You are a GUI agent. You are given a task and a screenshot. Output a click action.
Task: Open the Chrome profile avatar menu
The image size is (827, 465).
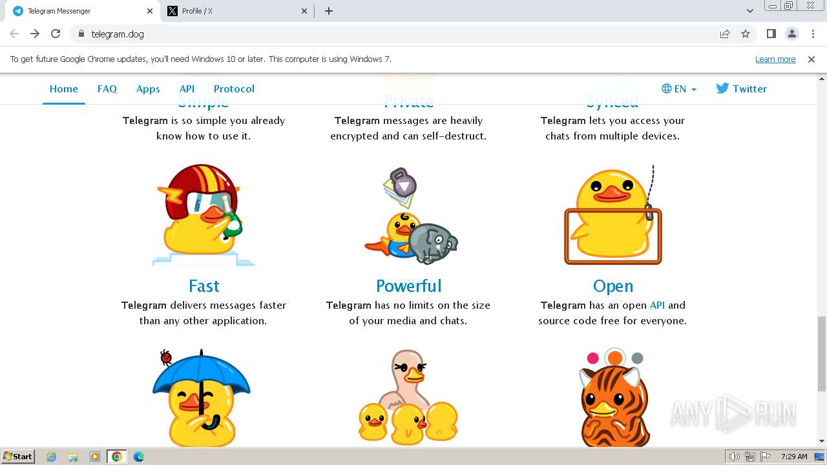791,34
